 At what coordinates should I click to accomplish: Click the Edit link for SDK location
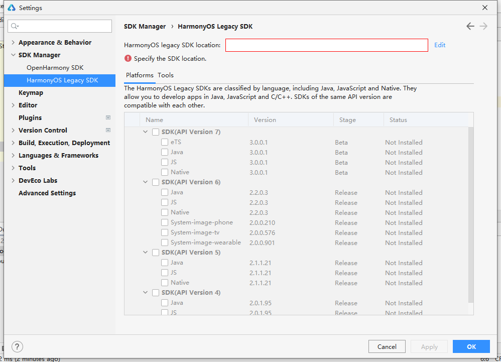tap(440, 45)
